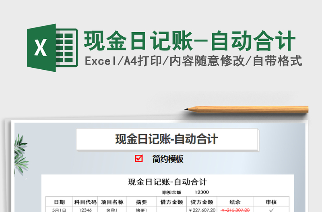Select the 结余 column header
The width and height of the screenshot is (322, 212).
235,202
